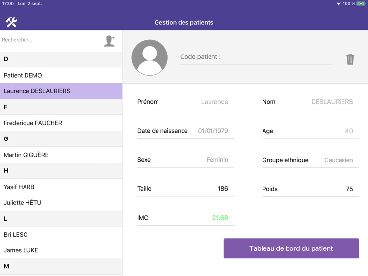The width and height of the screenshot is (368, 276).
Task: Tap the Age value 40
Action: tap(349, 131)
